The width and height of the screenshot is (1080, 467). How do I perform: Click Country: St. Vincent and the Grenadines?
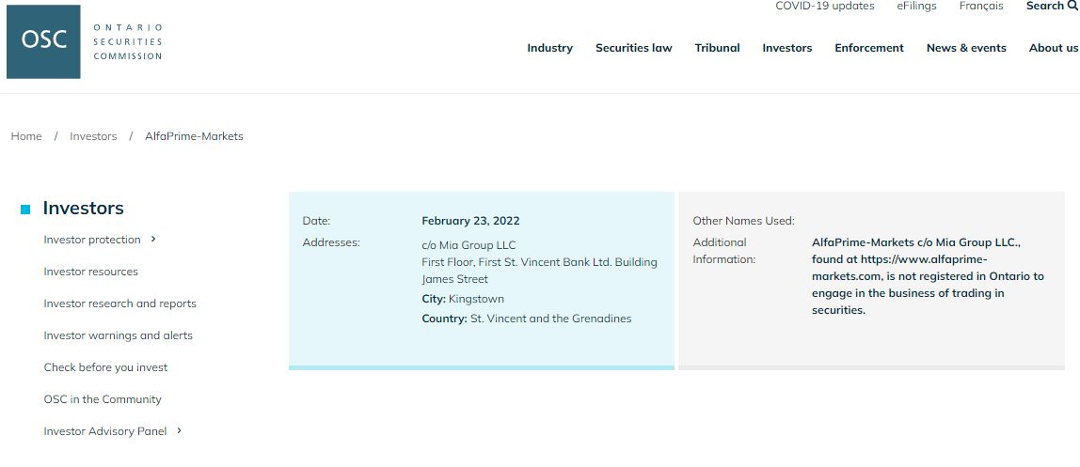pyautogui.click(x=527, y=319)
